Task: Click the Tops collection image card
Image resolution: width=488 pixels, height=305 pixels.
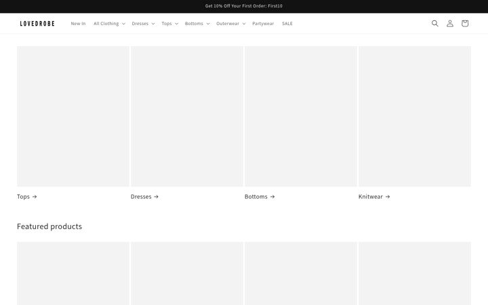Action: coord(73,117)
